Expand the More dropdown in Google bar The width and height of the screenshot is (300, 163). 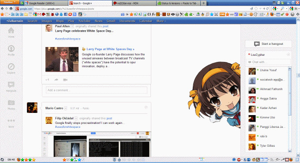[x=161, y=21]
